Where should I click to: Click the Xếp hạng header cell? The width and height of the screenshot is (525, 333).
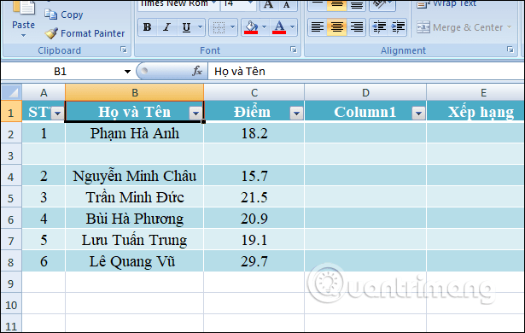[475, 112]
